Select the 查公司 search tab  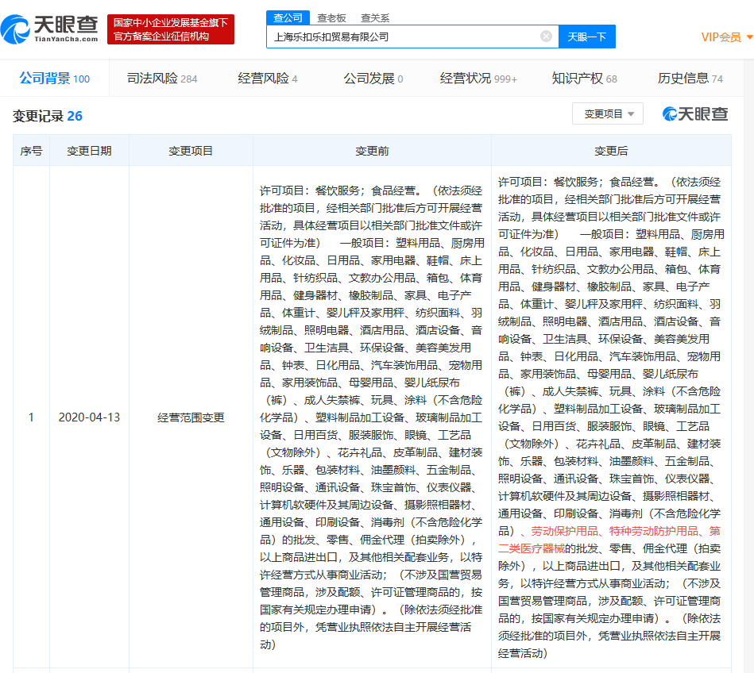287,17
